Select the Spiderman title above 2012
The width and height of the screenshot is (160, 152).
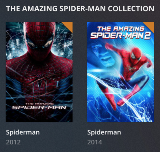coord(23,132)
